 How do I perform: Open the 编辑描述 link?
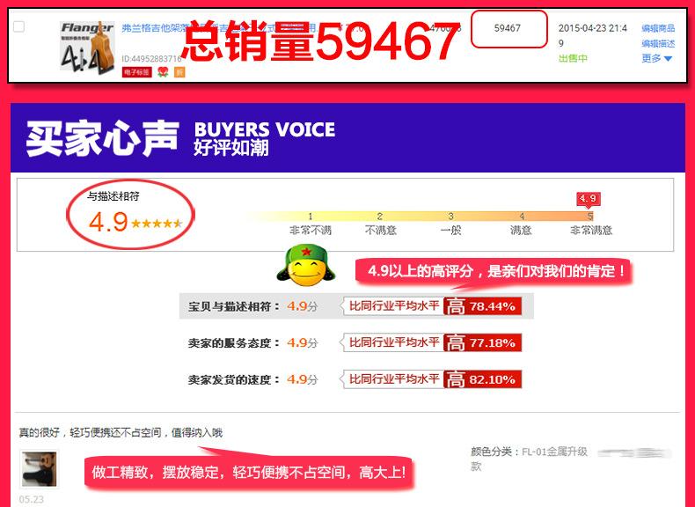point(658,43)
